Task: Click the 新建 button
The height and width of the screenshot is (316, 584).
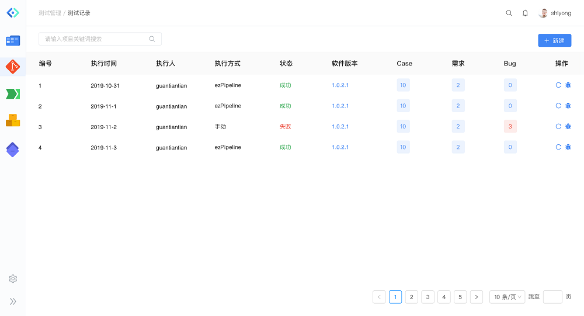Action: [554, 40]
